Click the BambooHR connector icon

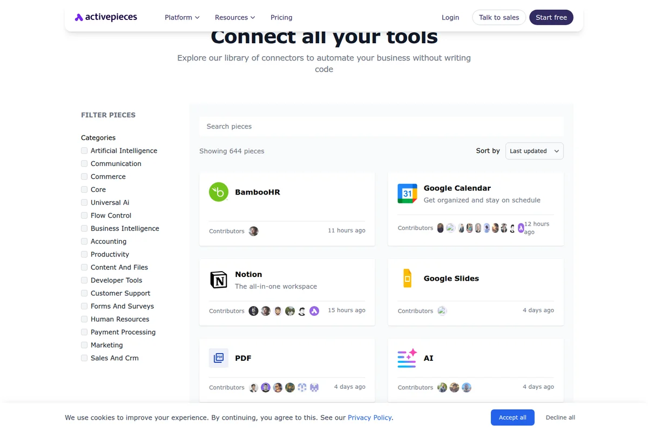coord(218,192)
